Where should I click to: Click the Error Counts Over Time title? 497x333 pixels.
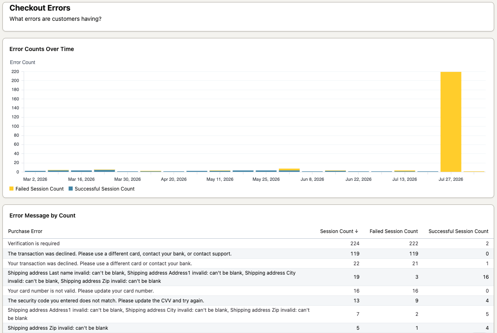(x=42, y=49)
